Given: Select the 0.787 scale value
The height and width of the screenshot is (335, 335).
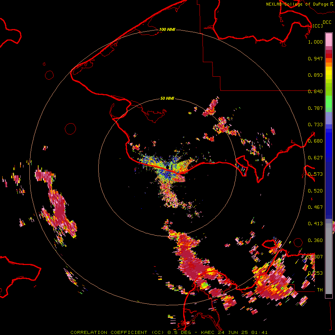Looking at the screenshot, I should pyautogui.click(x=315, y=108).
